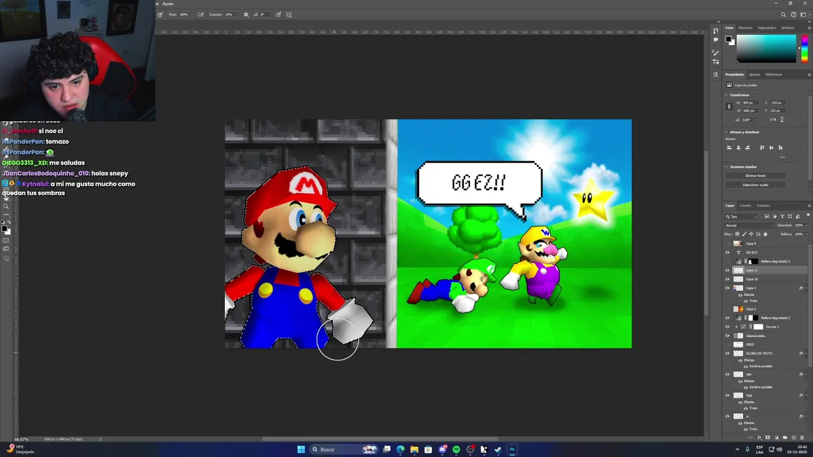
Task: Open Spotify from the taskbar
Action: point(456,449)
